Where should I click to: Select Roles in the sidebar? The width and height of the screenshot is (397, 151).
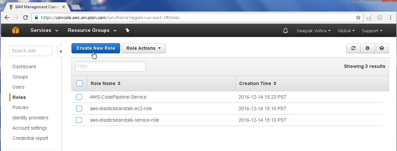19,97
